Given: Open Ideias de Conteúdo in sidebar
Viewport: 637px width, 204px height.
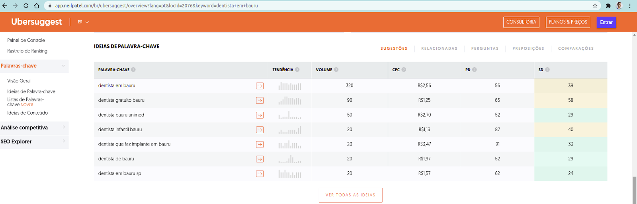Looking at the screenshot, I should 27,113.
